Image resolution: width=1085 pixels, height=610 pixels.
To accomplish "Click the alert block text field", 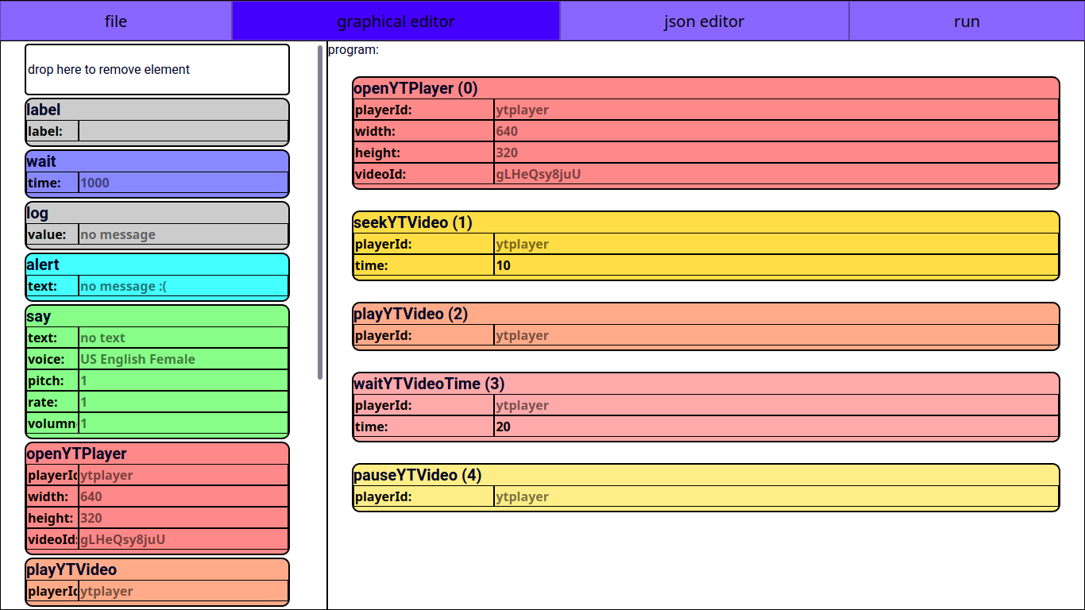I will tap(183, 287).
